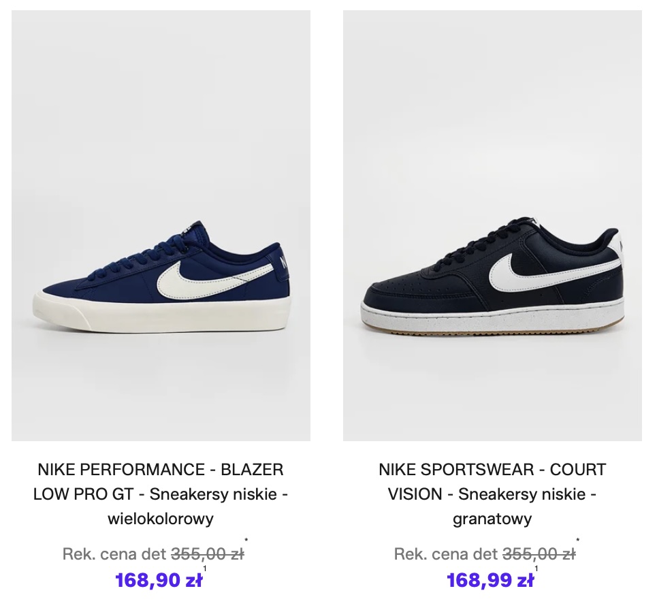Click the "Rek. cena det" label under Court Vision

pos(446,554)
